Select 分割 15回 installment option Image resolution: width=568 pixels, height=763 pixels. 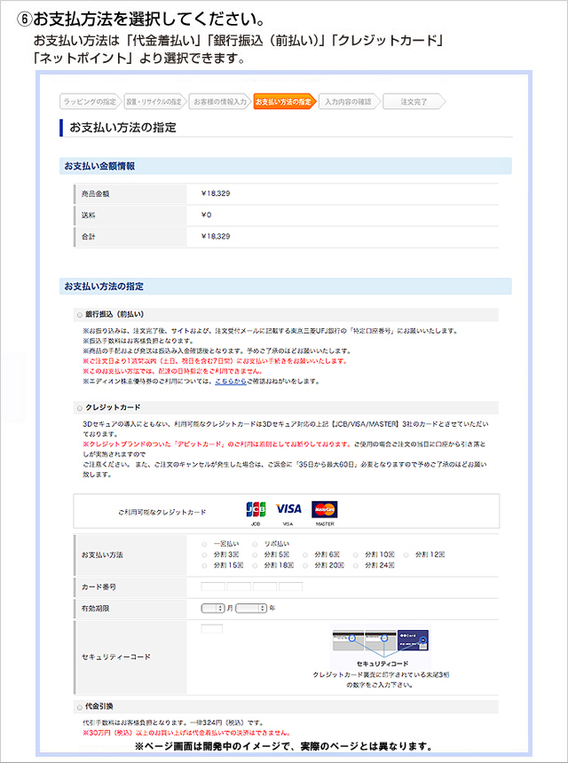[x=204, y=565]
